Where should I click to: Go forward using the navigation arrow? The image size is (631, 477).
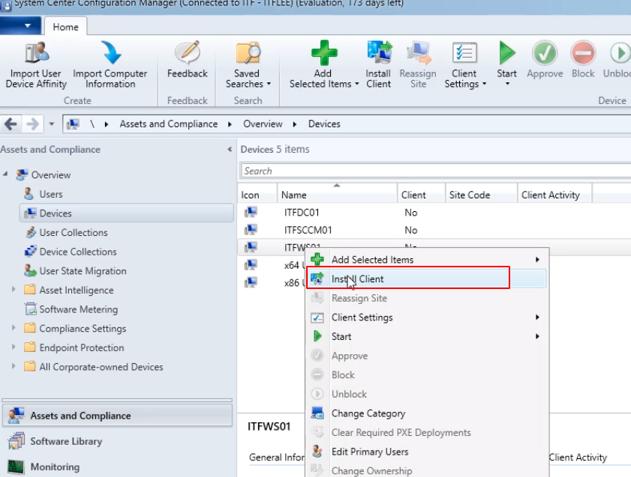tap(32, 124)
